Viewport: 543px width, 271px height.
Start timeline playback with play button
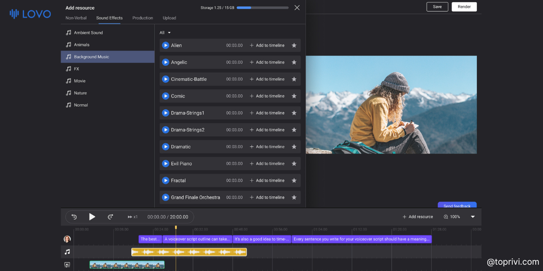(x=92, y=217)
